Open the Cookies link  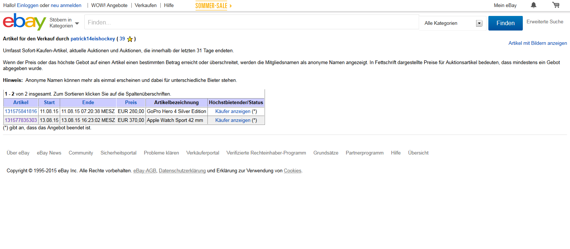[x=292, y=171]
